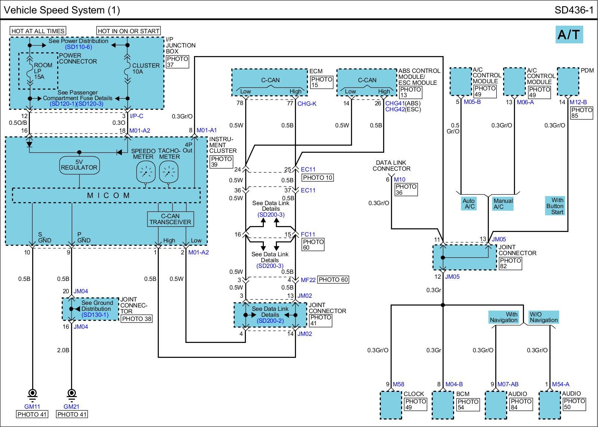Image resolution: width=598 pixels, height=427 pixels.
Task: Open PHOTO 39 for instrument cluster
Action: pyautogui.click(x=221, y=161)
